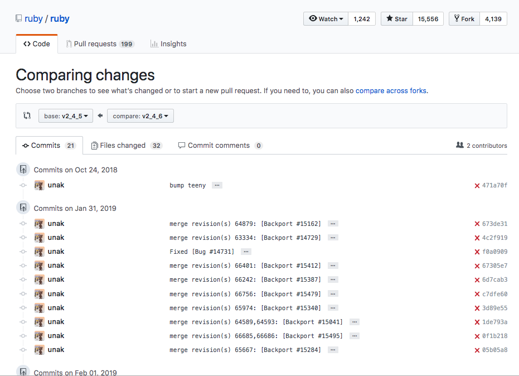This screenshot has height=376, width=519.
Task: Follow the compare across forks link
Action: pyautogui.click(x=391, y=91)
